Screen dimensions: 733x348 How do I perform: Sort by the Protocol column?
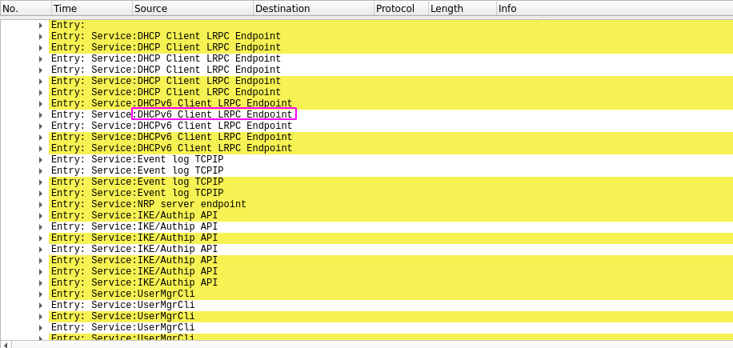(399, 9)
